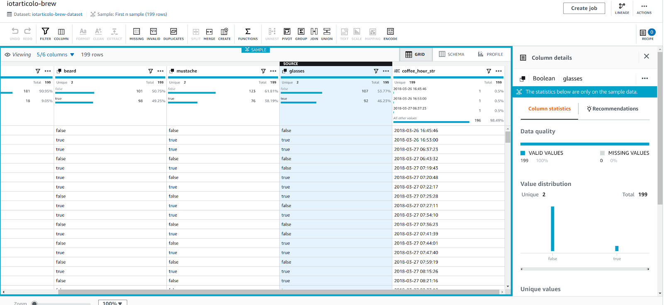Switch to the Grid view
This screenshot has width=664, height=305.
(x=415, y=54)
